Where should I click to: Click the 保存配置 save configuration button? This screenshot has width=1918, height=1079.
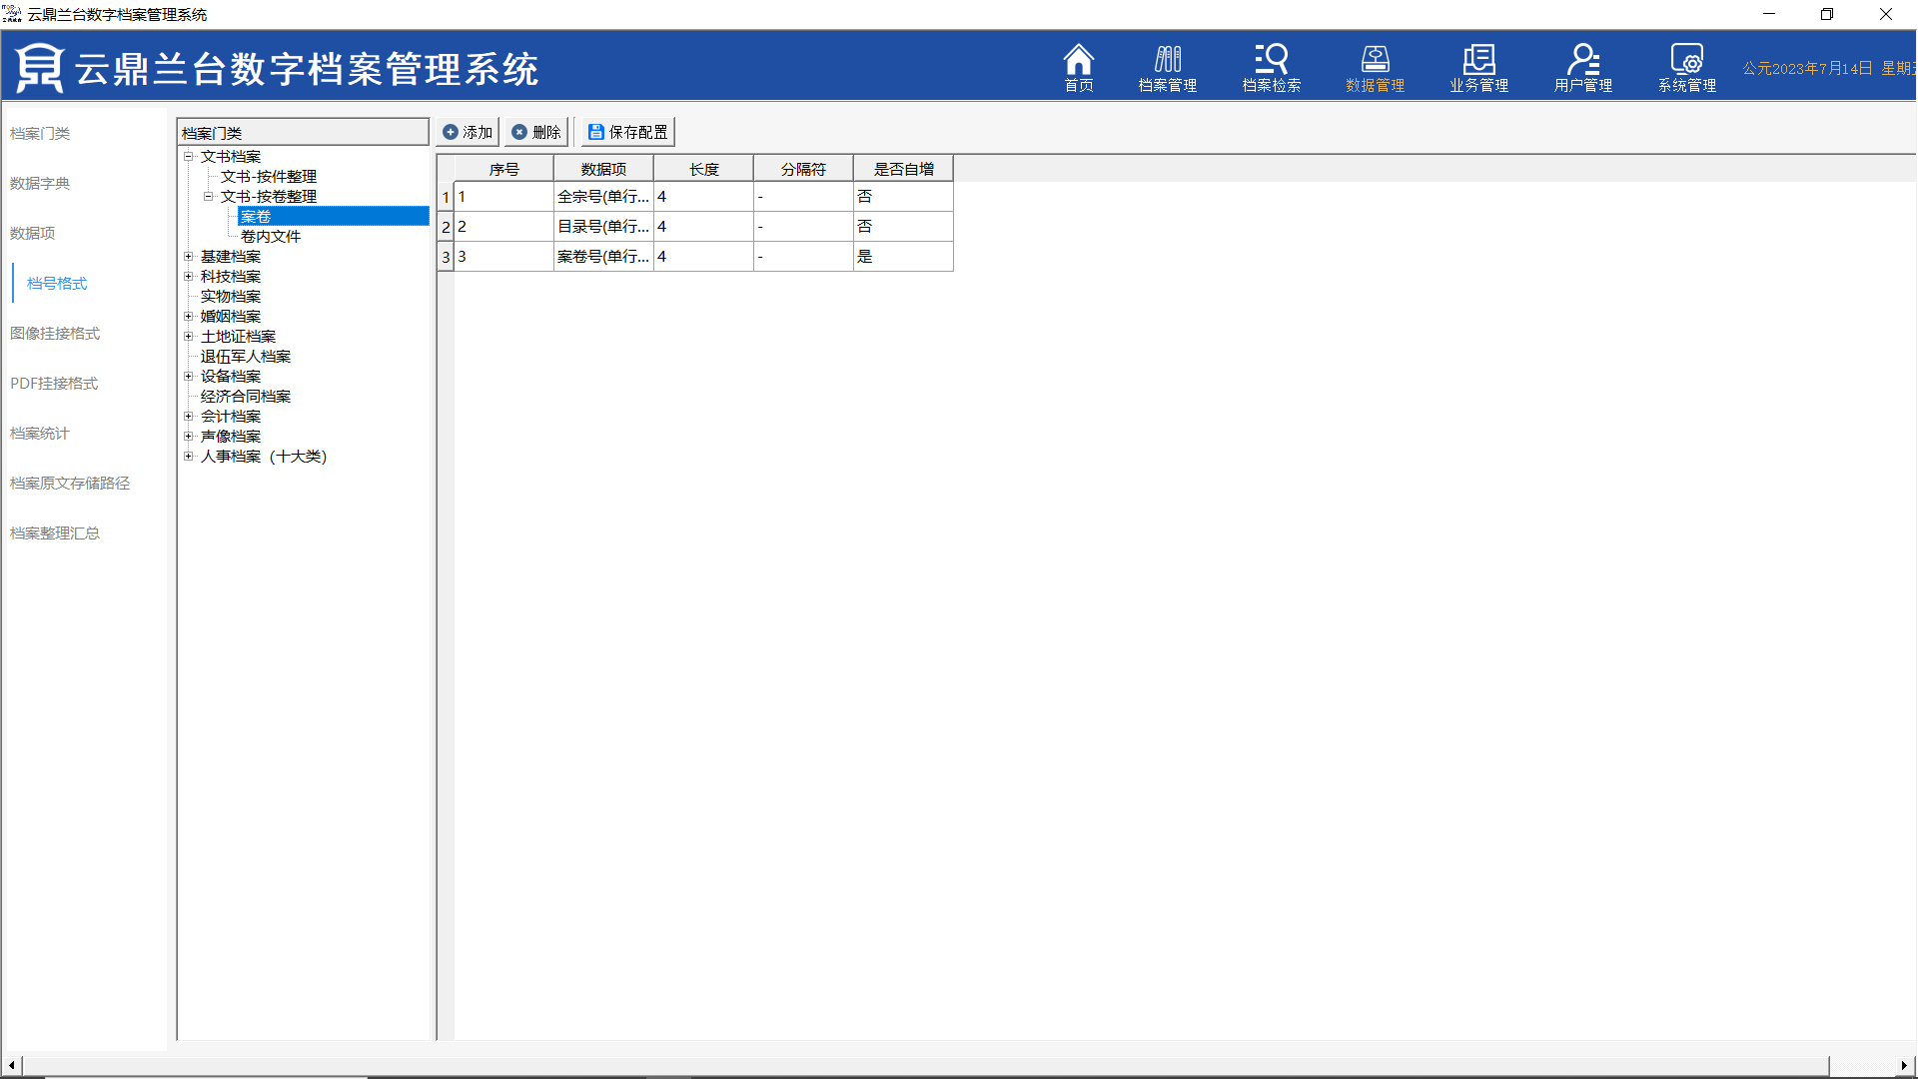tap(627, 132)
